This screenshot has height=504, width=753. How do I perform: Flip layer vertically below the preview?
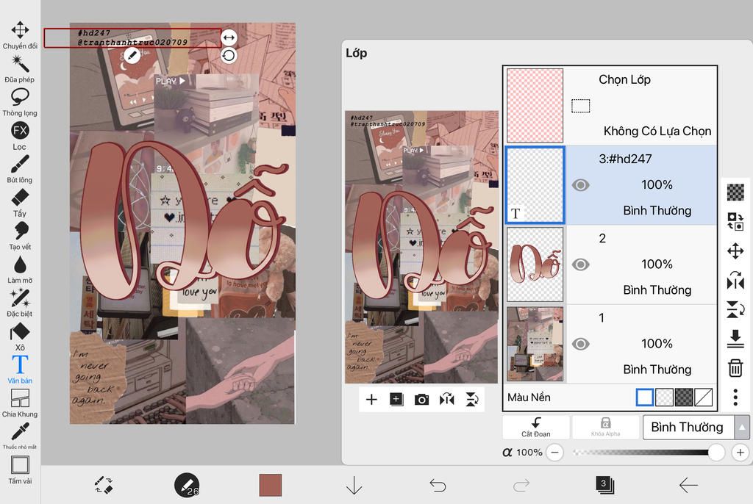click(x=472, y=400)
